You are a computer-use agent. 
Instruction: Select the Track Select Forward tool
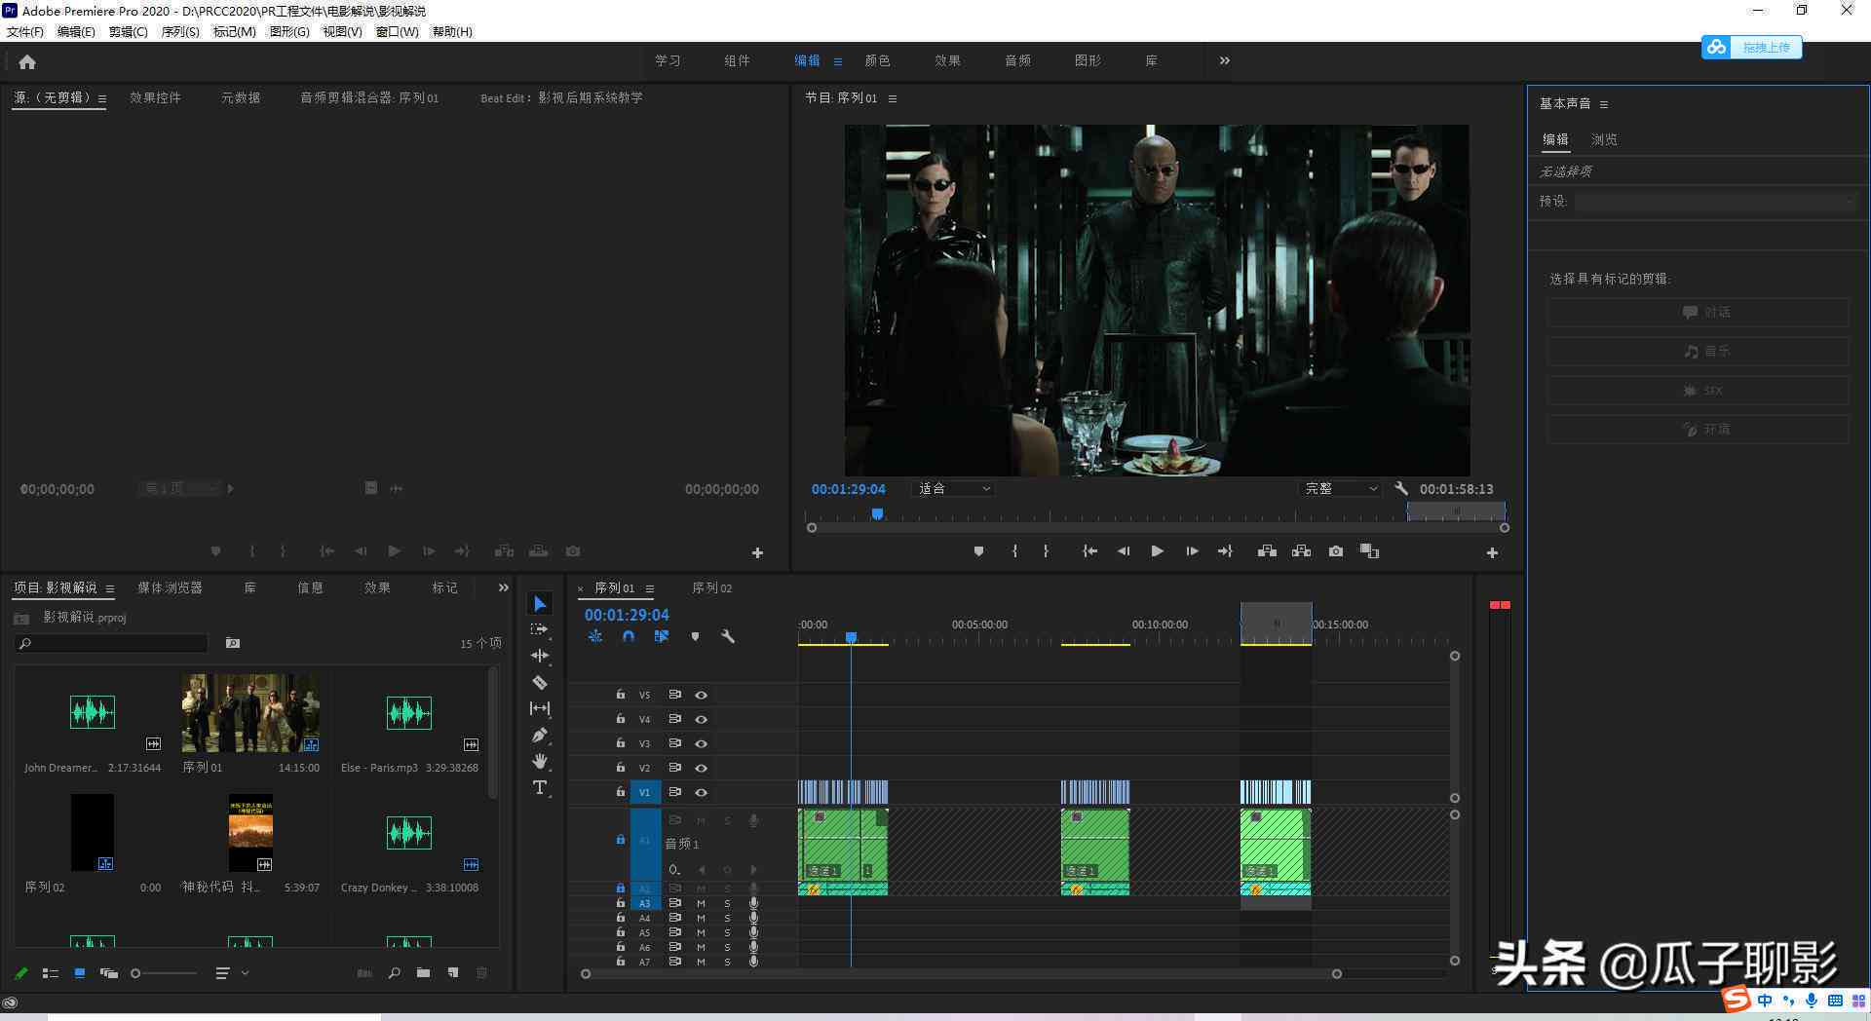540,630
